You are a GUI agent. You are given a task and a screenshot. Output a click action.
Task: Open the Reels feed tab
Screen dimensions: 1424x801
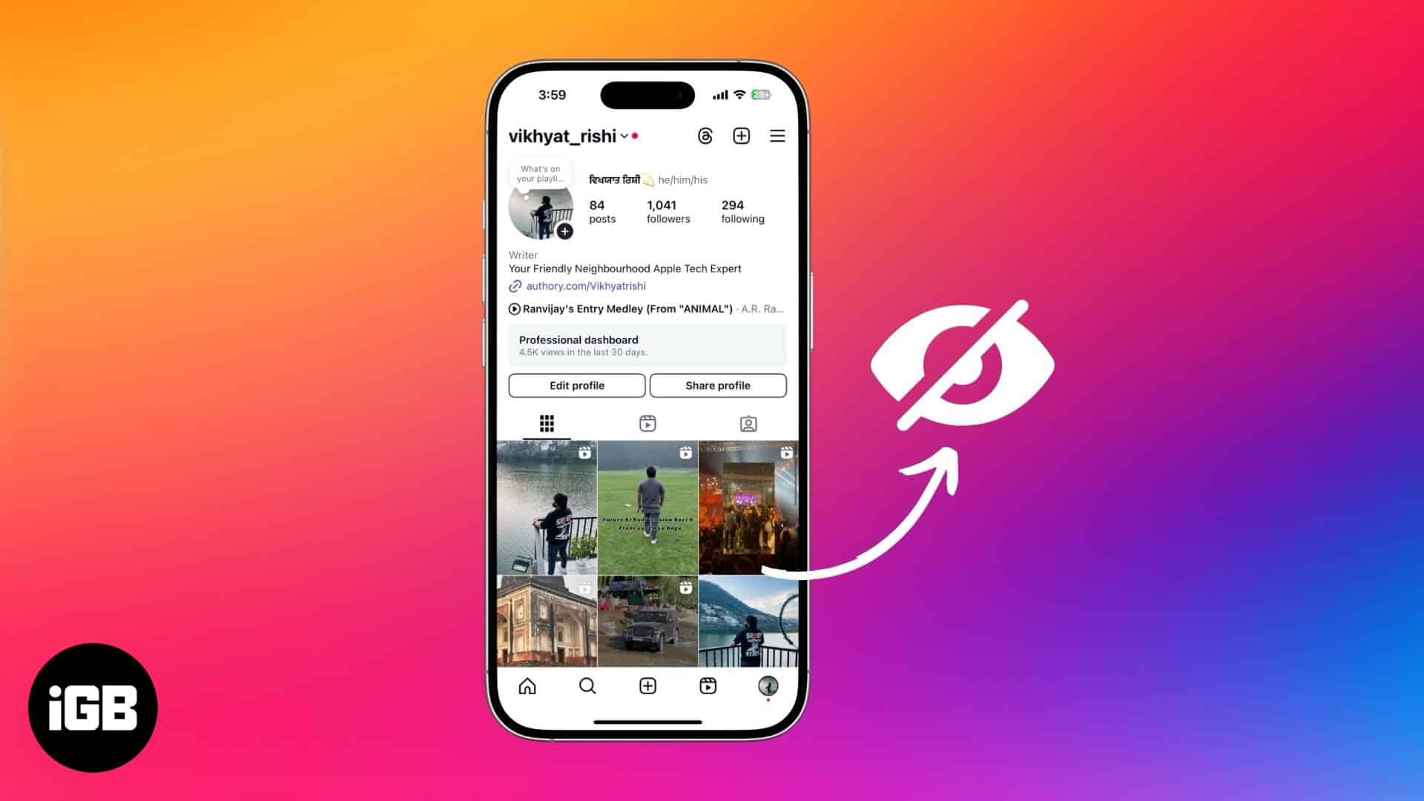[707, 685]
